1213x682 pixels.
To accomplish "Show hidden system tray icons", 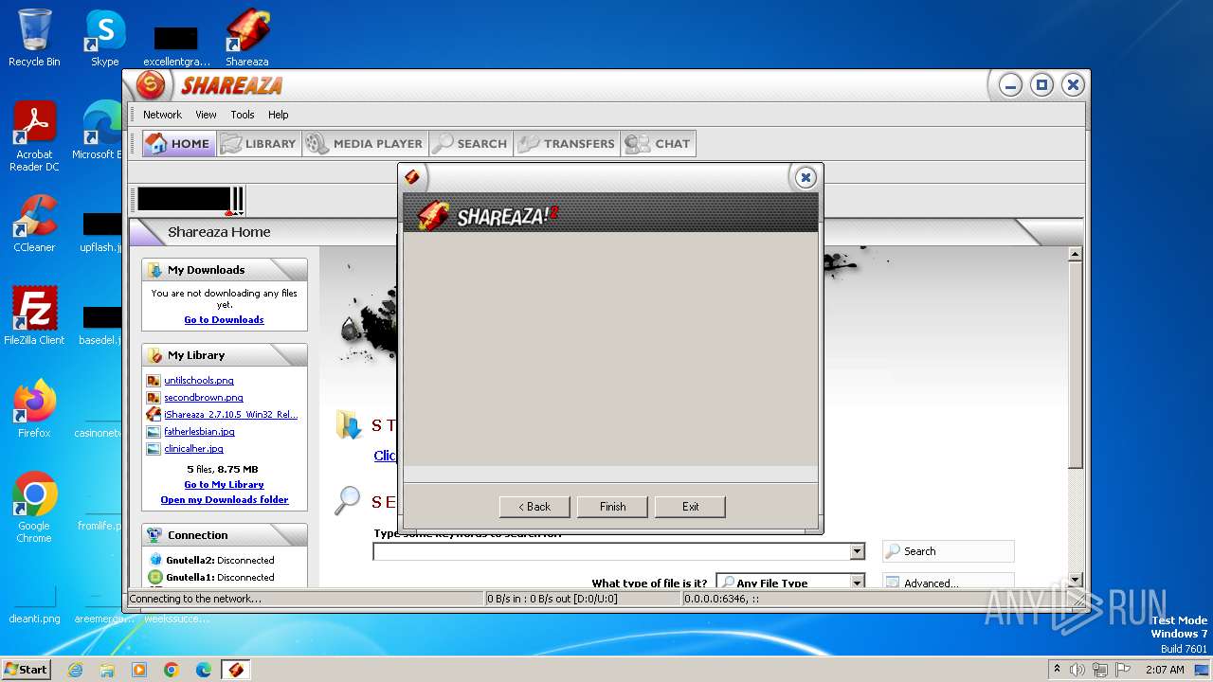I will [1057, 670].
